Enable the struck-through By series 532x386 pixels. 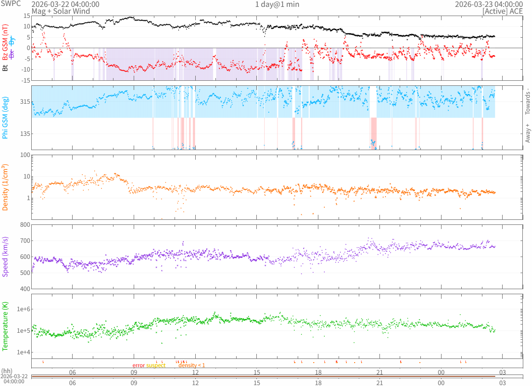(12, 41)
